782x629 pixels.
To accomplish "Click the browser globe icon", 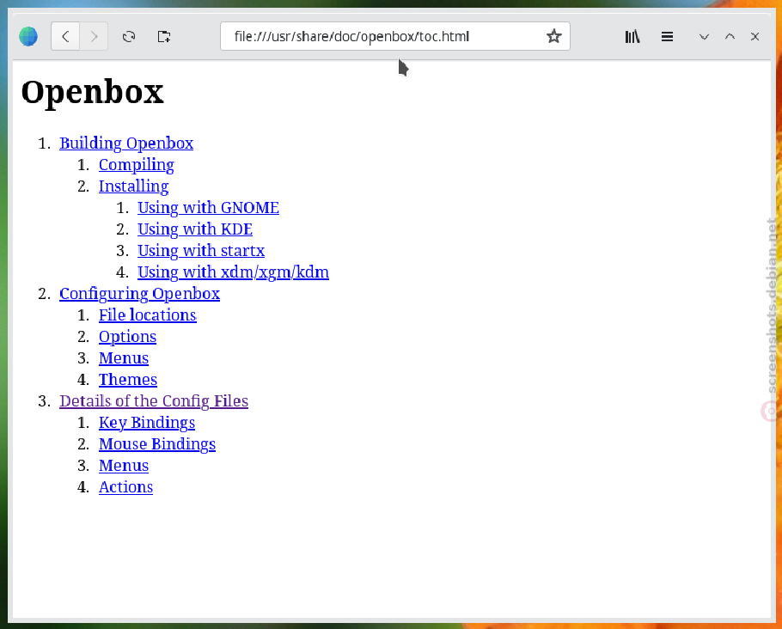I will pos(28,36).
